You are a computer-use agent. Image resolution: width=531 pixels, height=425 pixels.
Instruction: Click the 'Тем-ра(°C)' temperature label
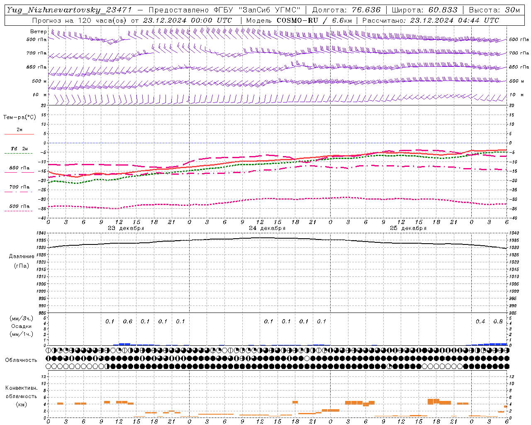(x=19, y=117)
